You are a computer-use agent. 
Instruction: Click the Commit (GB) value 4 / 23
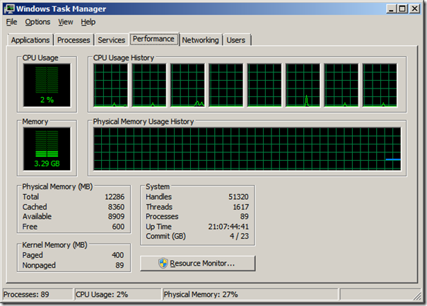click(x=239, y=236)
